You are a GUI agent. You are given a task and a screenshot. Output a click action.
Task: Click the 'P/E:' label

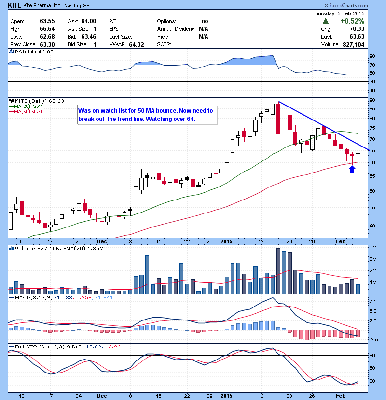tap(113, 21)
